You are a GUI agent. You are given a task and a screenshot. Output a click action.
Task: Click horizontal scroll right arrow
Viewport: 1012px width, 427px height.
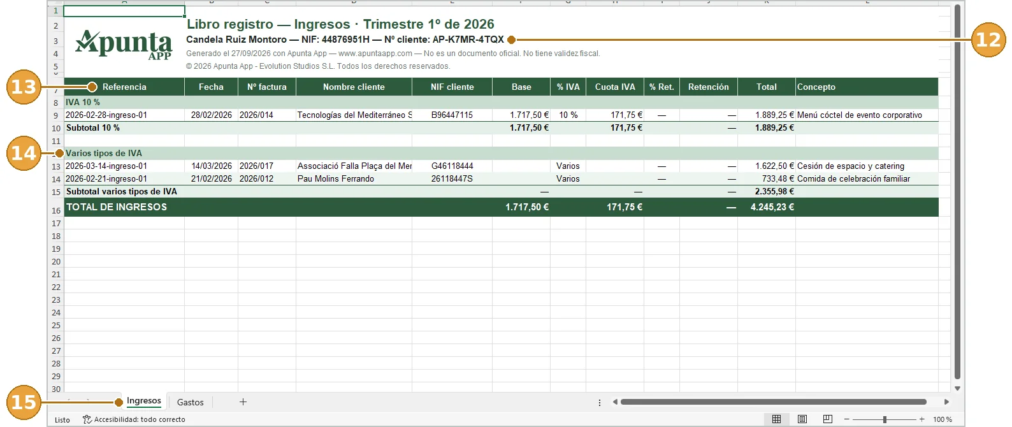[x=946, y=402]
